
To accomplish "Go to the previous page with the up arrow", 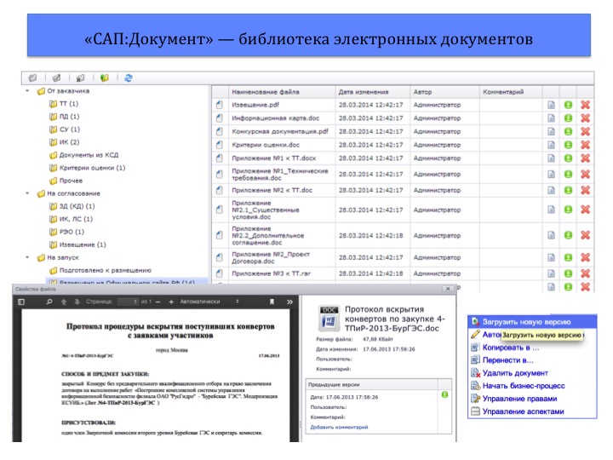I will click(x=64, y=302).
